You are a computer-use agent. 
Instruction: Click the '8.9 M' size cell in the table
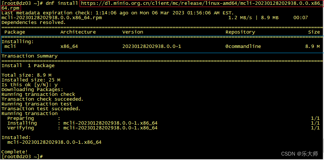click(313, 46)
